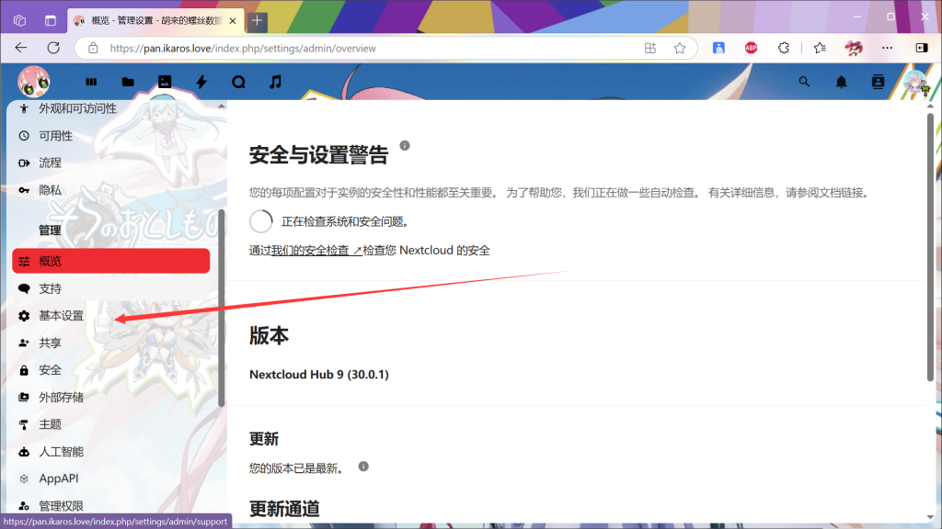The width and height of the screenshot is (942, 529).
Task: Add page to favorites star
Action: point(680,49)
